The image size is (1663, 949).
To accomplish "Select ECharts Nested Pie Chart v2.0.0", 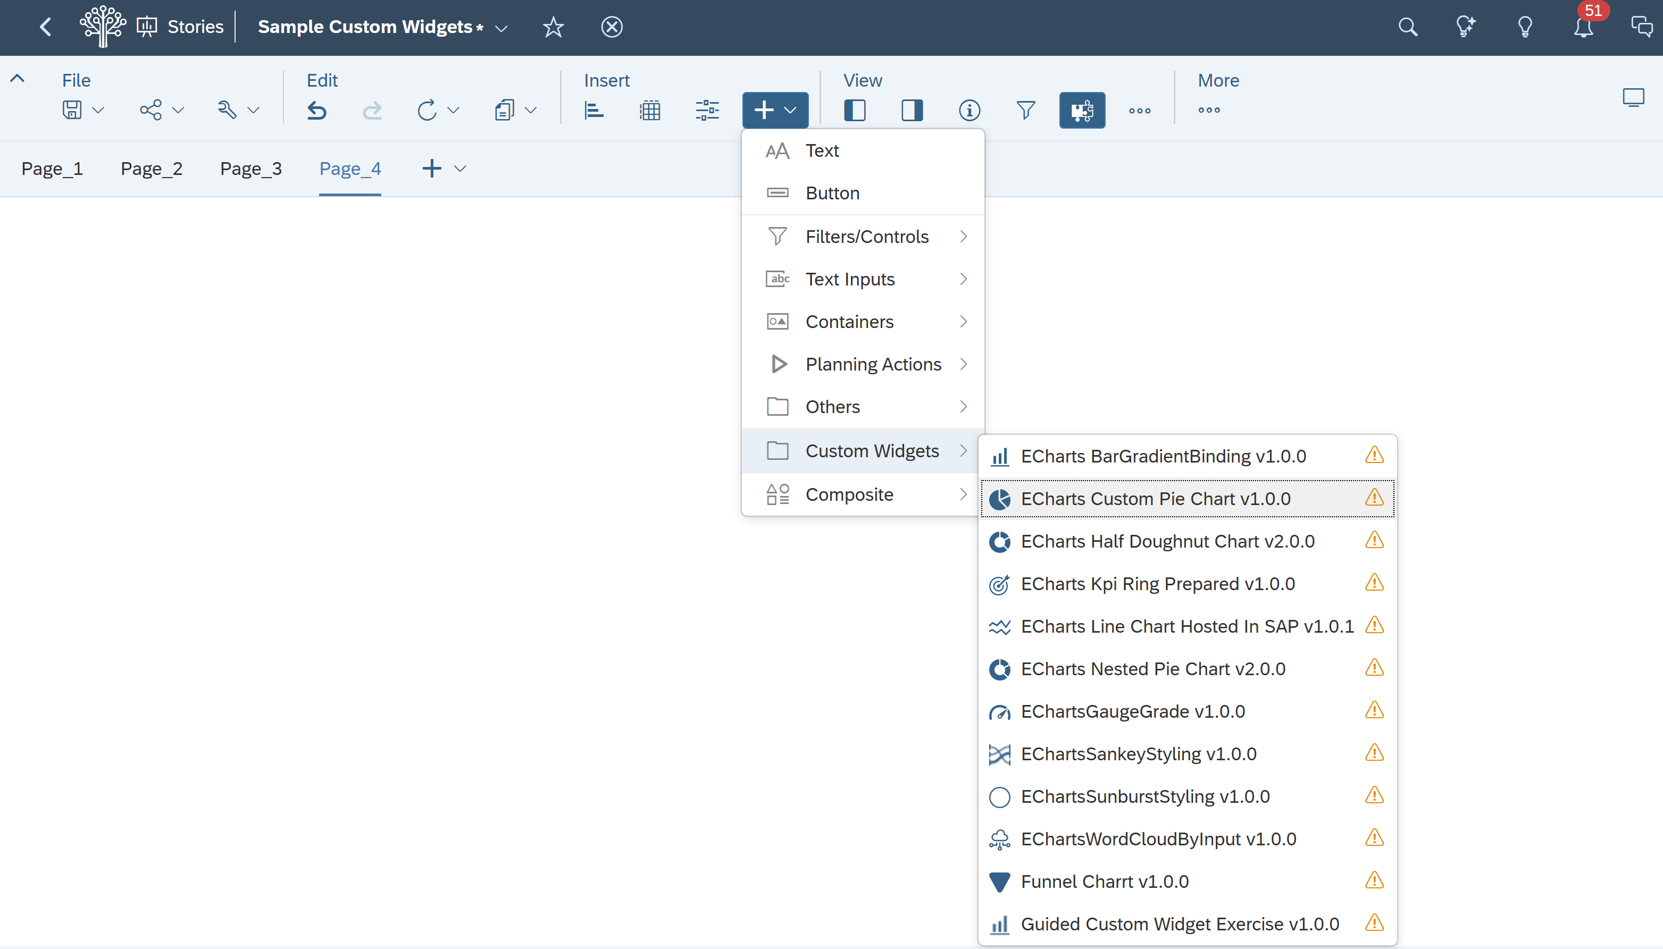I will [x=1187, y=669].
